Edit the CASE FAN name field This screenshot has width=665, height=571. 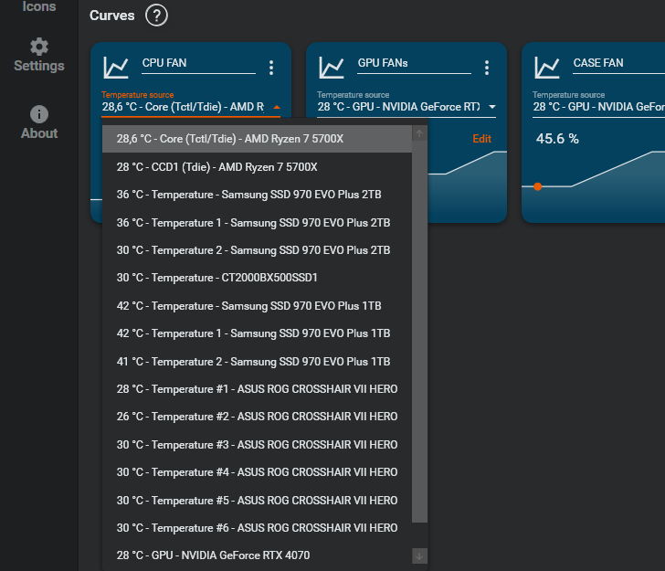pyautogui.click(x=618, y=63)
